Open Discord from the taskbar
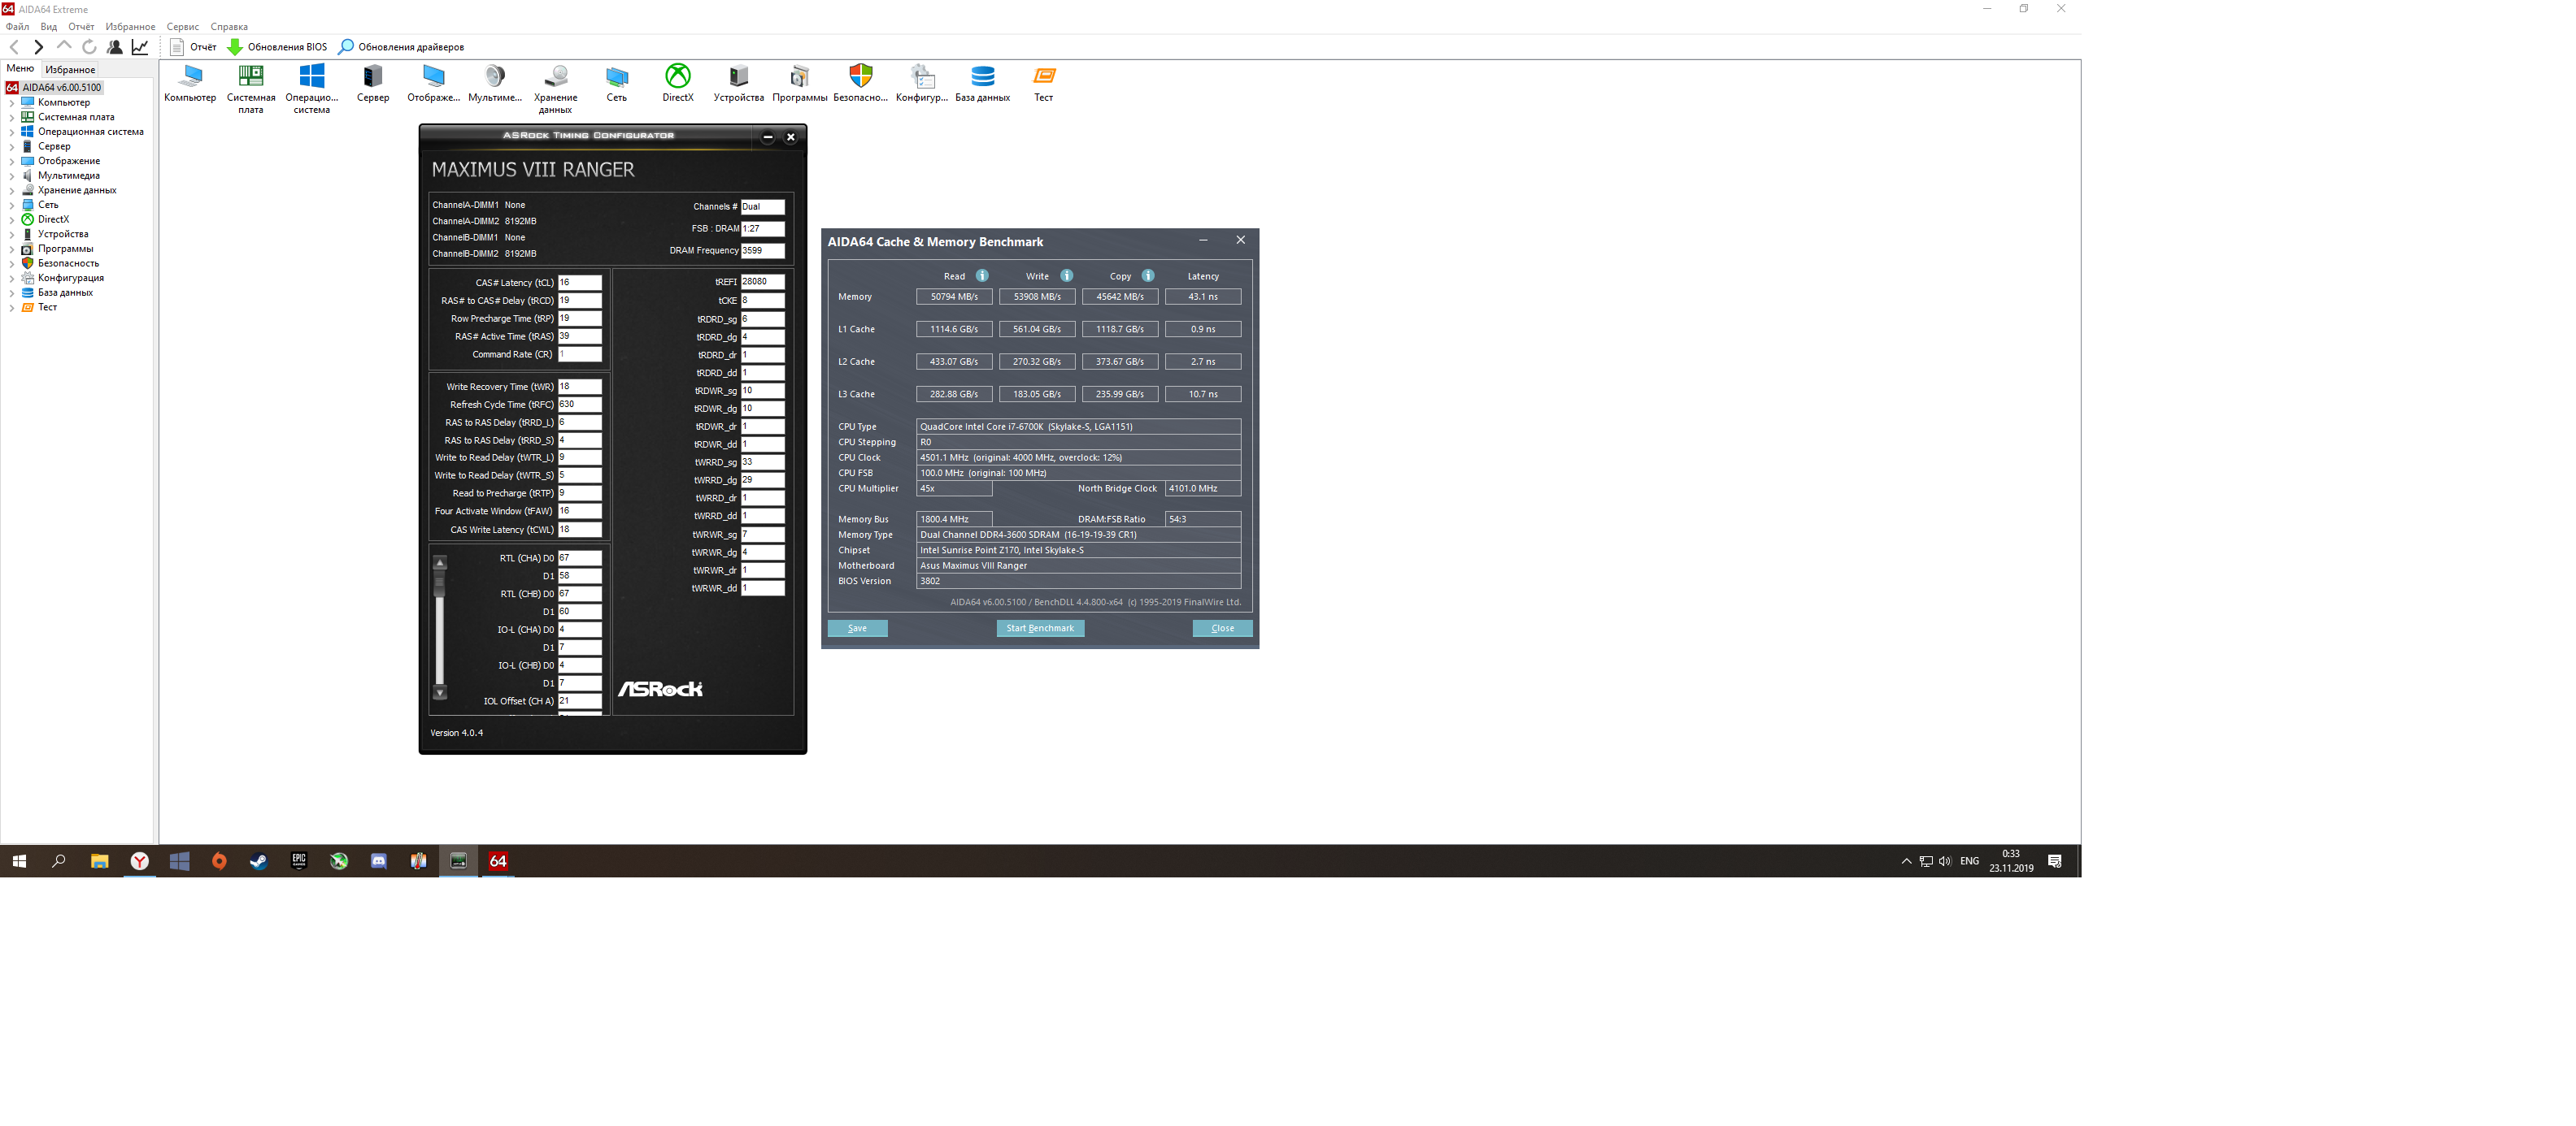Viewport: 2576px width, 1126px height. [379, 861]
